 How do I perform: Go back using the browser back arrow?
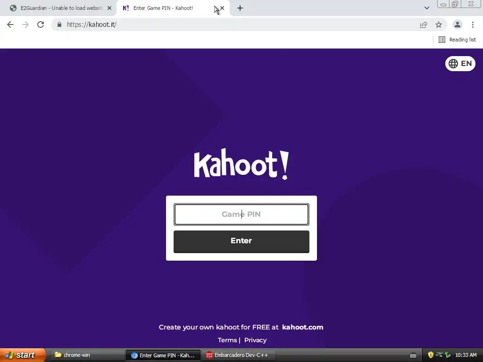(10, 25)
